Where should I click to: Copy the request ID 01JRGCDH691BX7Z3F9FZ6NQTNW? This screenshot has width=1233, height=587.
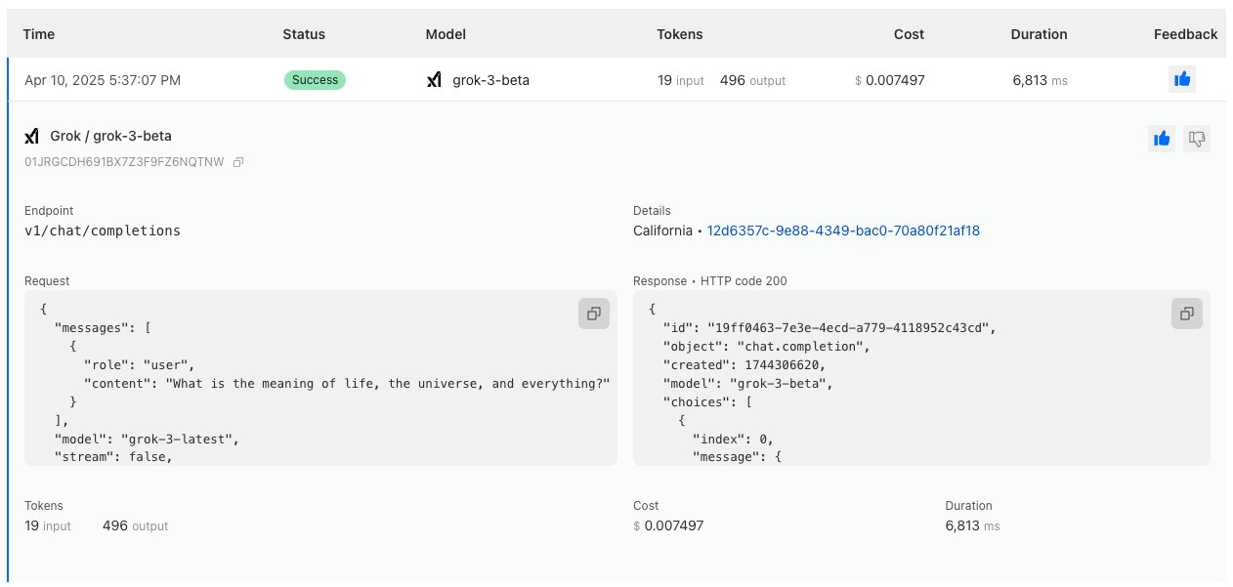pos(238,162)
